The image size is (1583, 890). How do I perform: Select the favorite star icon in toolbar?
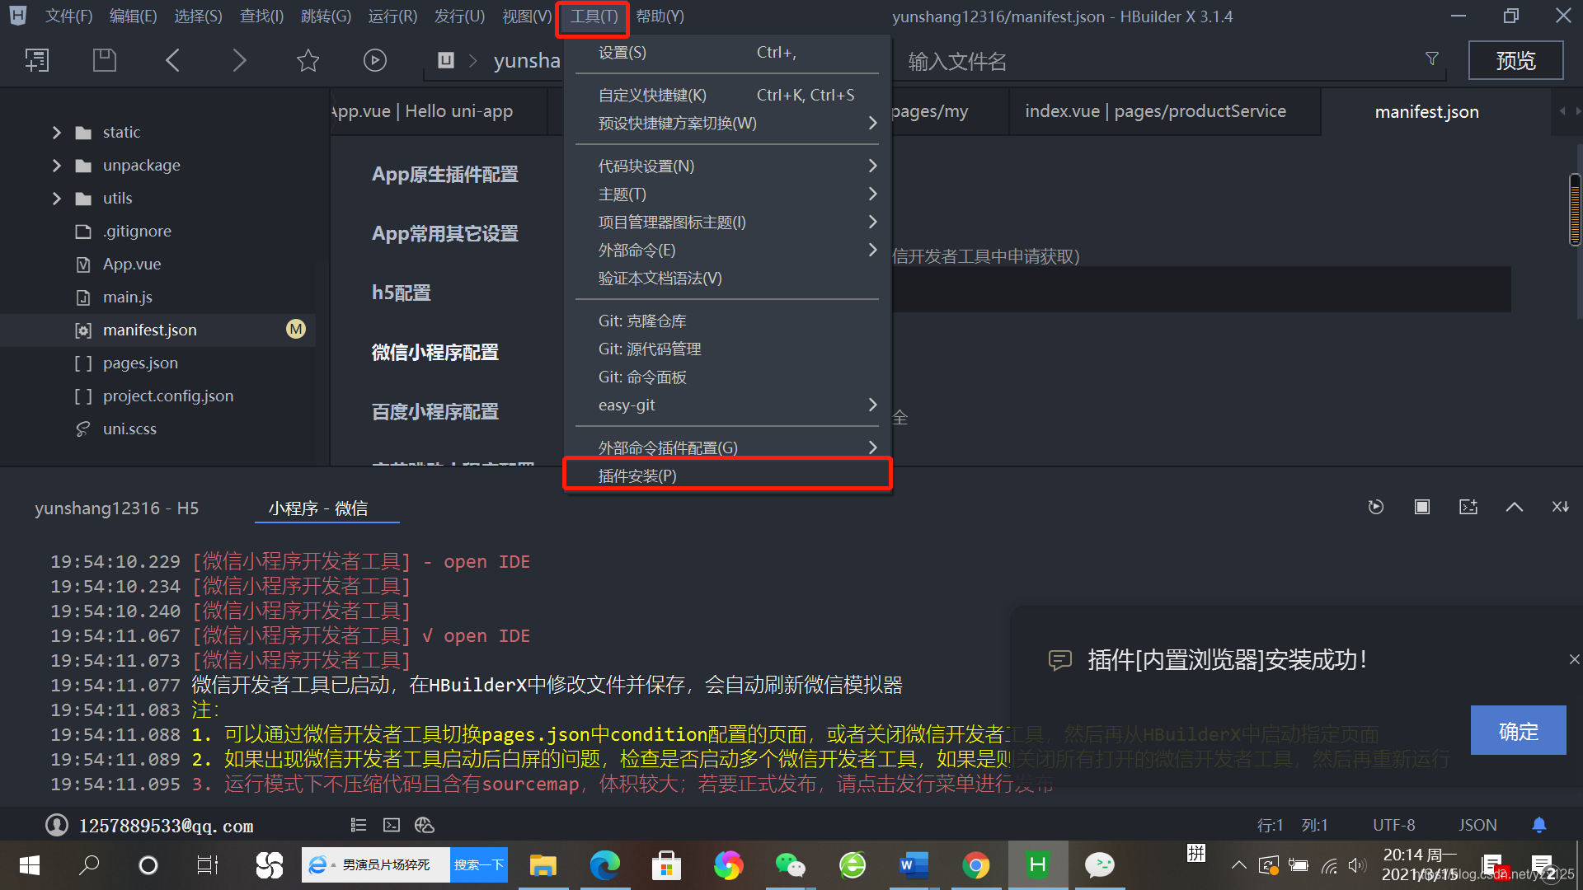(308, 60)
